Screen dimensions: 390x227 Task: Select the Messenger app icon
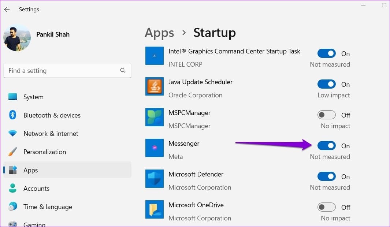click(x=155, y=148)
